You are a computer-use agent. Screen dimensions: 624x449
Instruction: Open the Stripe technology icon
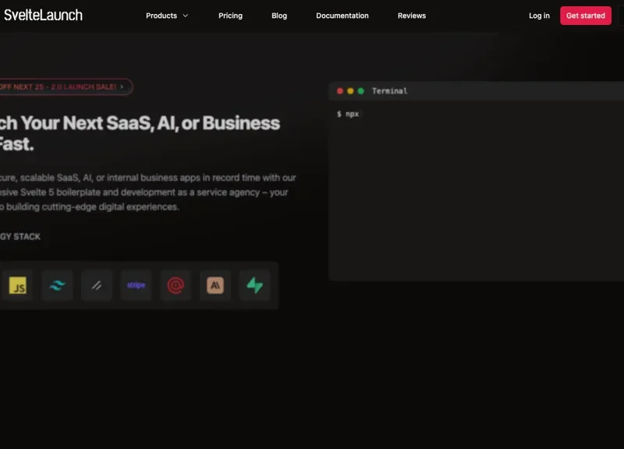[x=136, y=285]
